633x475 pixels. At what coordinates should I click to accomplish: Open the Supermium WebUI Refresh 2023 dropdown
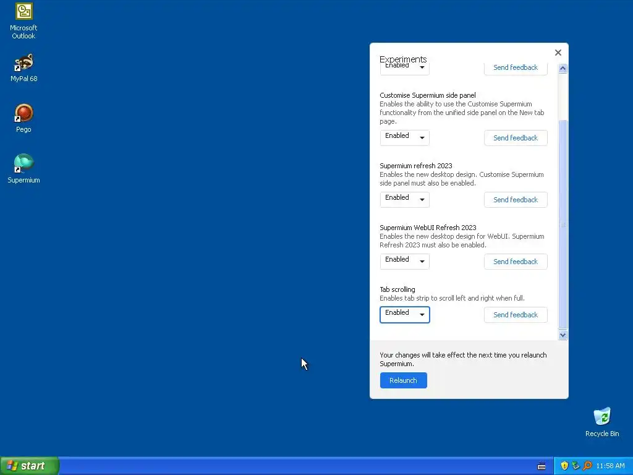click(x=404, y=262)
